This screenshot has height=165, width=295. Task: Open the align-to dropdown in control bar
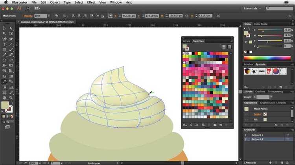pos(66,16)
